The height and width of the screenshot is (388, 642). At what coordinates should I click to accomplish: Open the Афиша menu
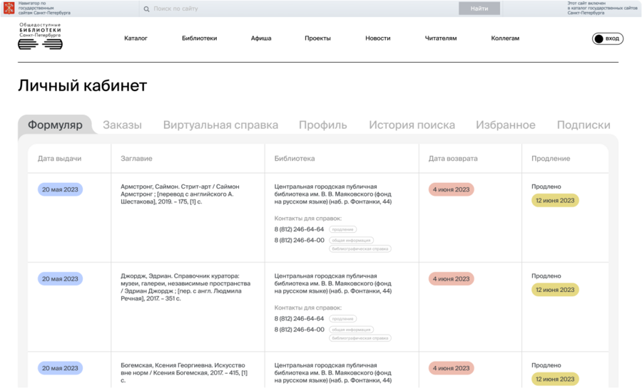[261, 38]
